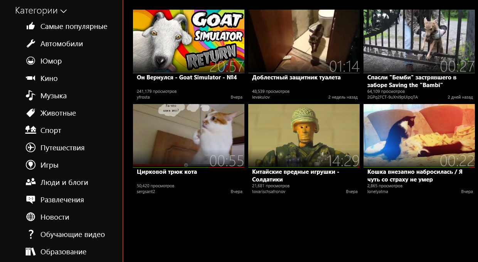Viewport: 478px width, 262px height.
Task: Click channel name sergsant2
Action: [146, 191]
